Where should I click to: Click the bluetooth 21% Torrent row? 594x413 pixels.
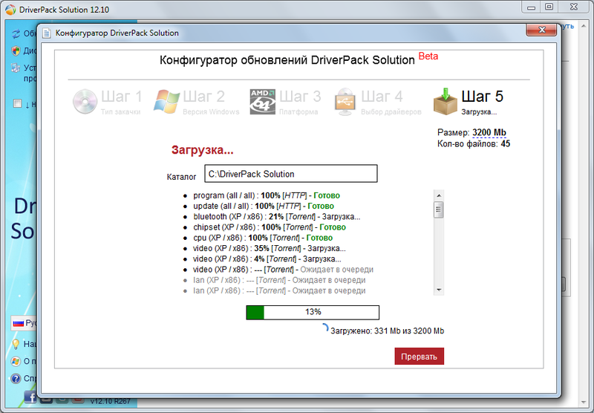(276, 217)
